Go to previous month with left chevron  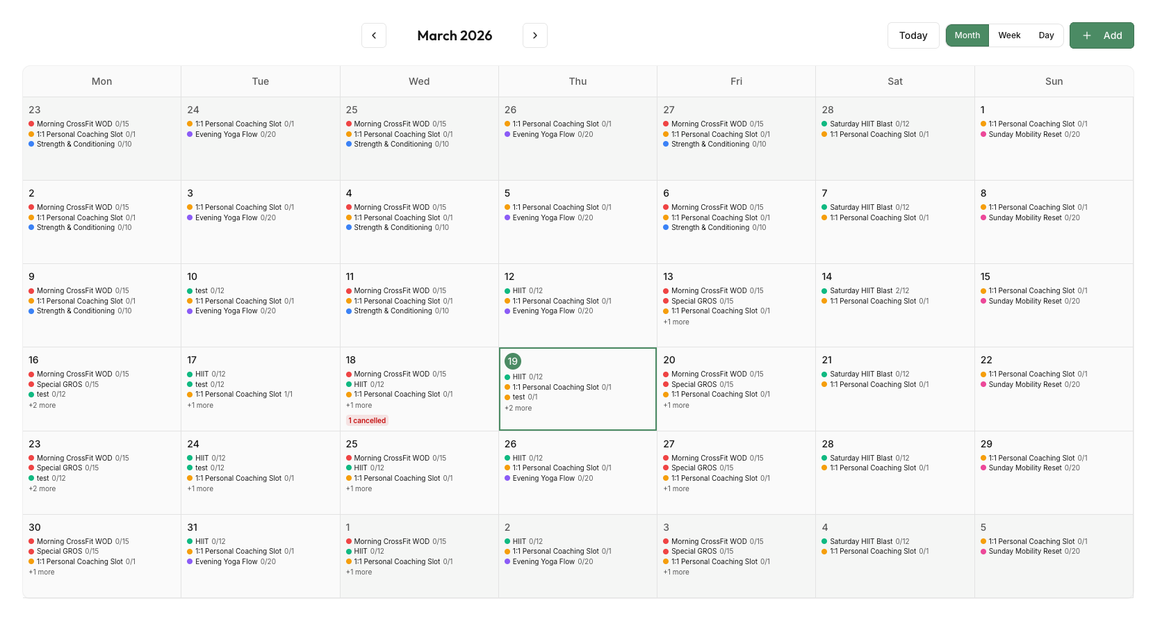coord(374,35)
